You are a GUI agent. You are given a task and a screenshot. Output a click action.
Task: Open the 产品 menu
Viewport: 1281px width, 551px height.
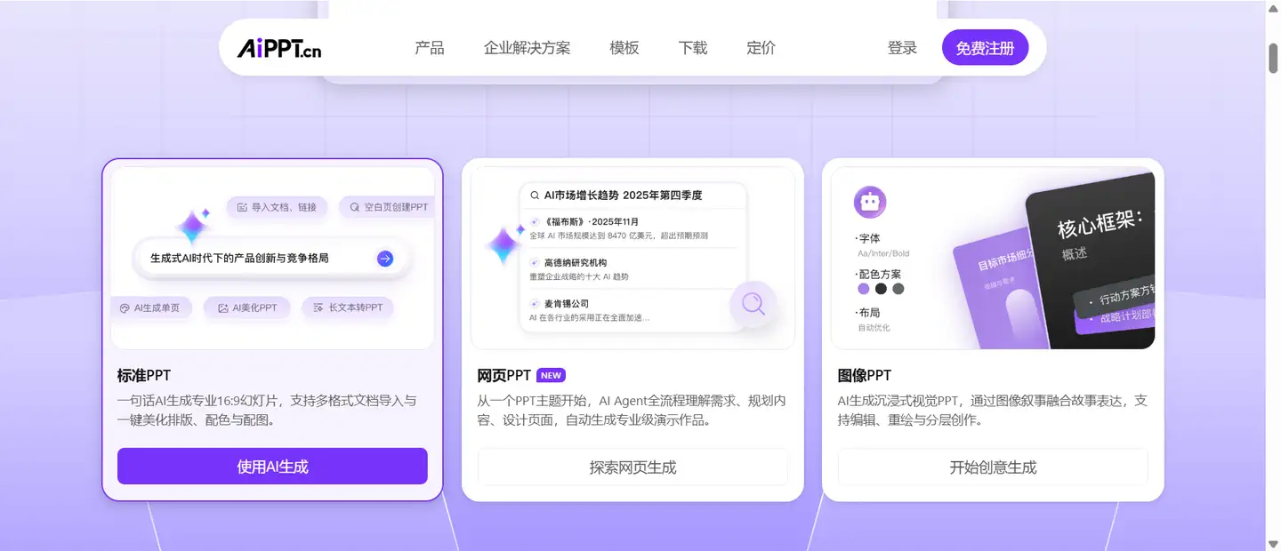coord(430,48)
